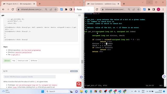The width and height of the screenshot is (167, 94).
Task: Close the Project 0x14 Bit manipulation tab
Action: [x=34, y=4]
